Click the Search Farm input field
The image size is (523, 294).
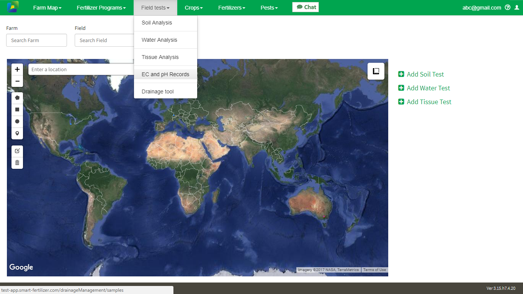point(36,40)
